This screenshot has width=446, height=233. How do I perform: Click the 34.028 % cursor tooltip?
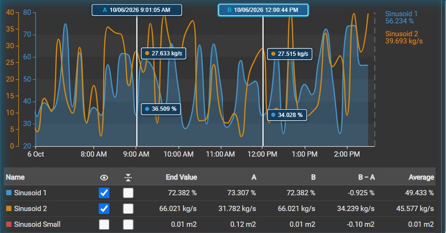pos(287,115)
